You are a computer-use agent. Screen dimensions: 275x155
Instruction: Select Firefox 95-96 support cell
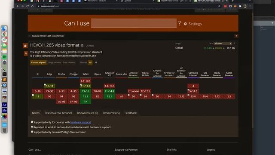(61, 102)
